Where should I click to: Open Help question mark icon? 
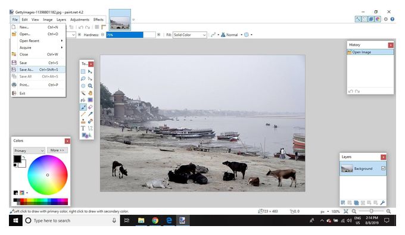coord(392,19)
